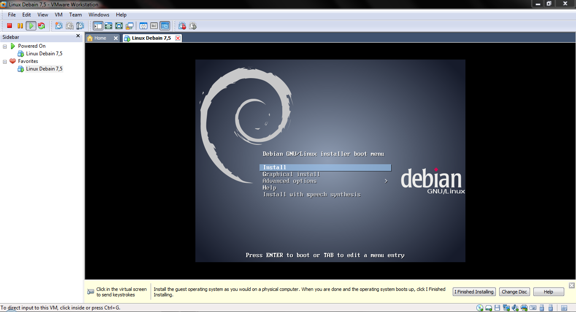Click the VMware icon in title bar
The height and width of the screenshot is (312, 576).
pos(3,4)
